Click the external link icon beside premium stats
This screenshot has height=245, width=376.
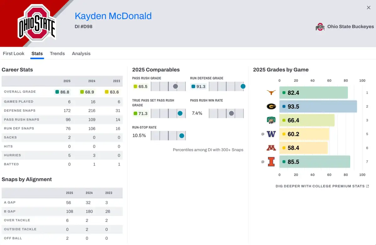coord(368,186)
